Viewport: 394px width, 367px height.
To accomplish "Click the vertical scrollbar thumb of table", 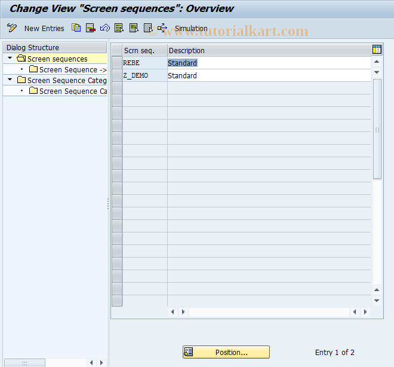I will [377, 129].
